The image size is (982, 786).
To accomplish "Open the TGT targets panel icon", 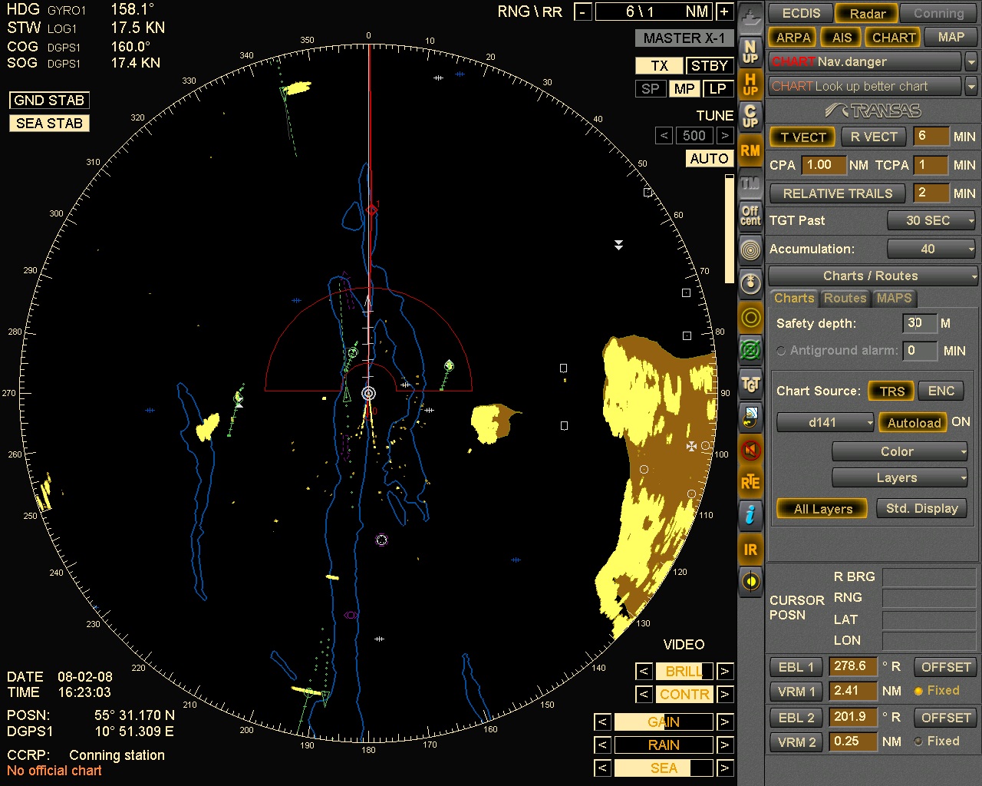I will (x=750, y=384).
